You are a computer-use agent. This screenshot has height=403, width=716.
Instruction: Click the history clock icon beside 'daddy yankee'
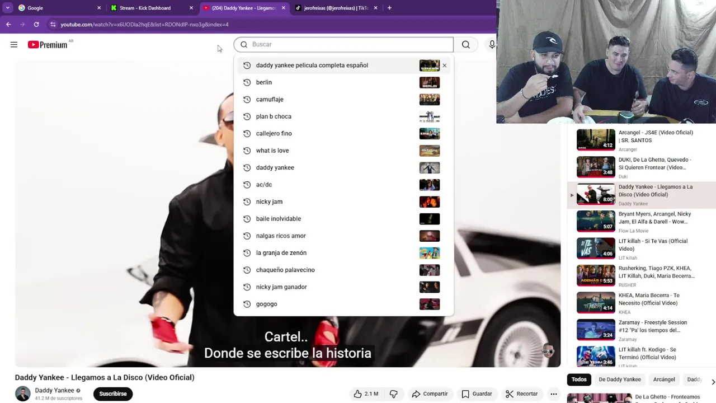[247, 168]
